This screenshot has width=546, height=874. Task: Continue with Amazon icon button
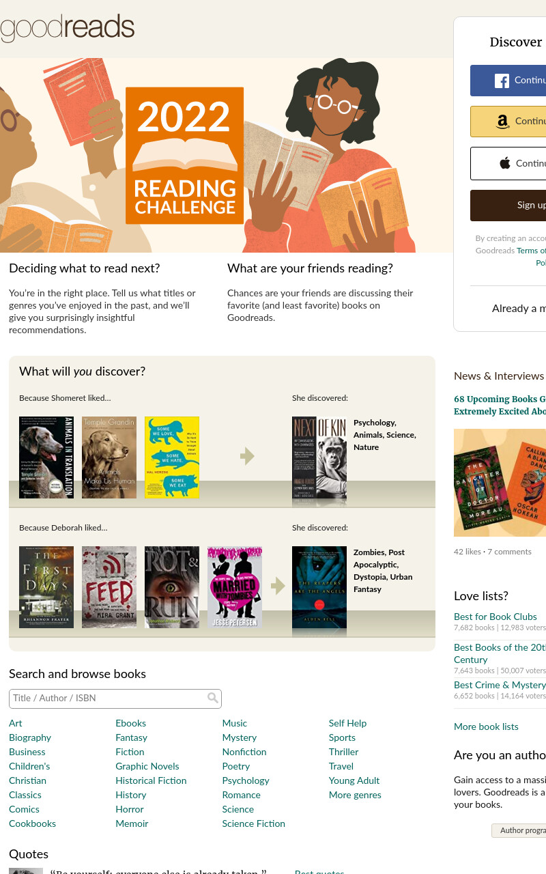[x=508, y=122]
